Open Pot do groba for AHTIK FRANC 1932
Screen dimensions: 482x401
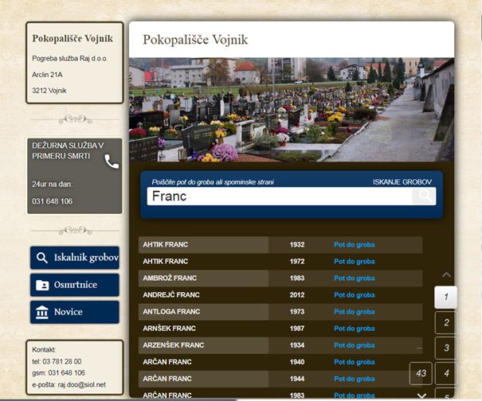(354, 244)
